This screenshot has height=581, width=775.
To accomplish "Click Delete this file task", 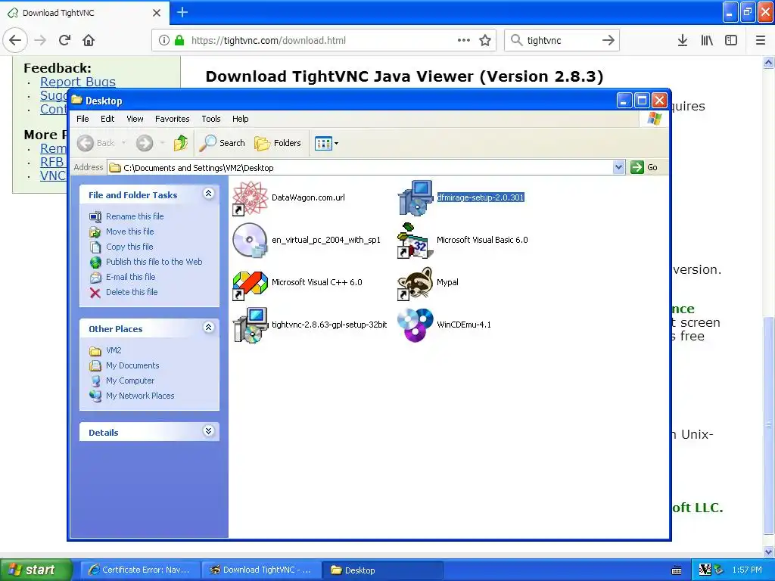I will tap(132, 293).
